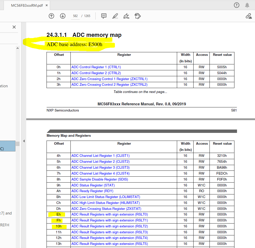
Task: Open the comment tool icon
Action: point(104,16)
